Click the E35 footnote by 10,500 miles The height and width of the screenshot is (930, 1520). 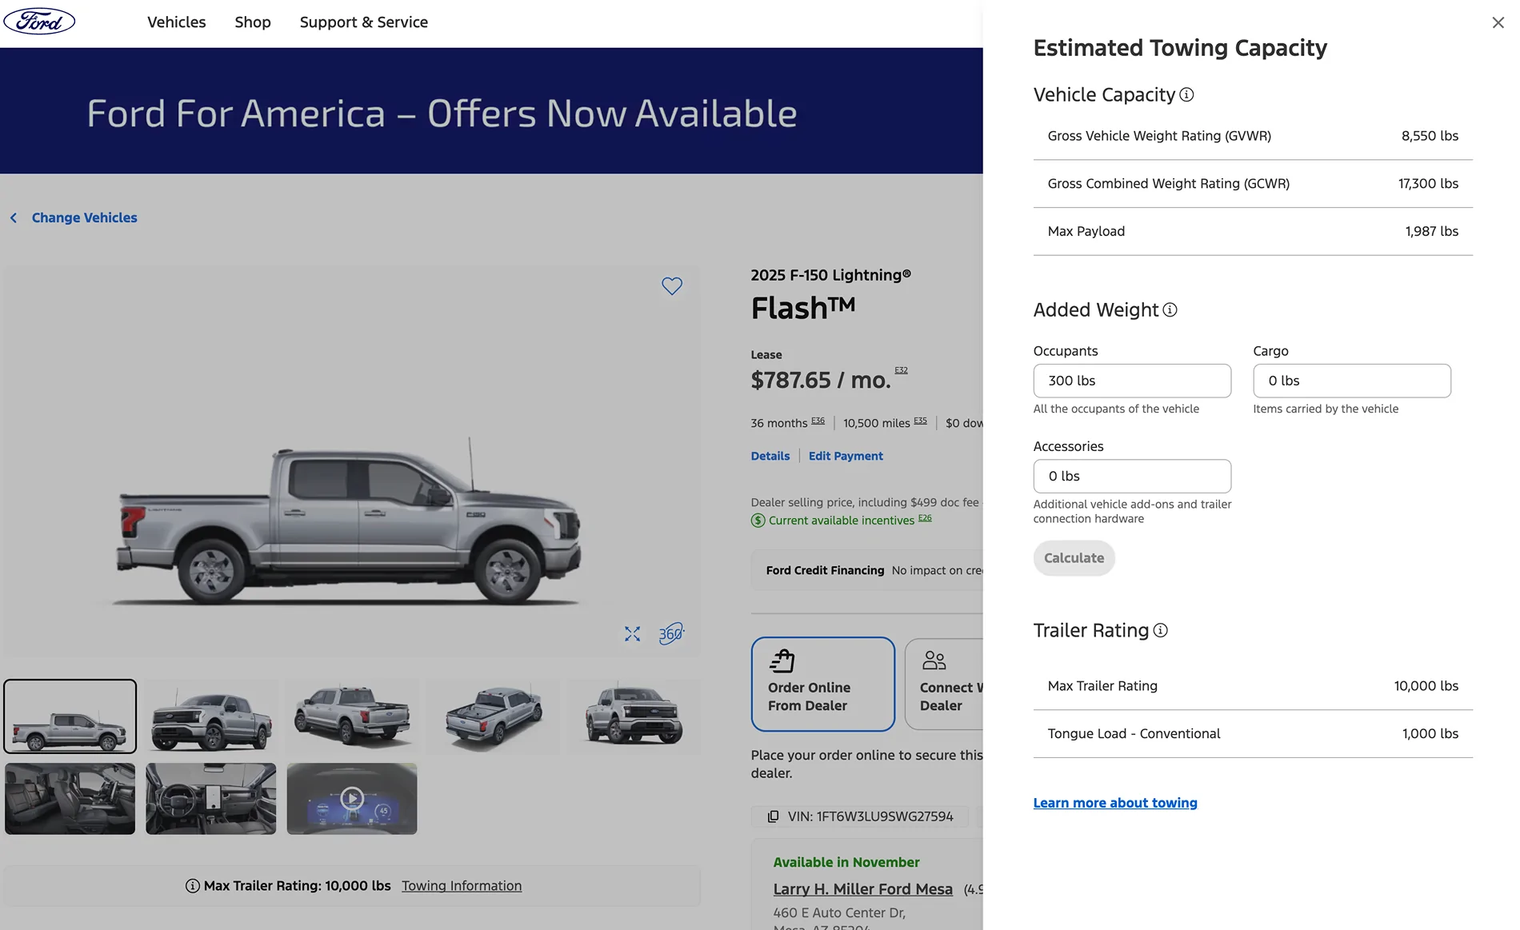click(920, 421)
